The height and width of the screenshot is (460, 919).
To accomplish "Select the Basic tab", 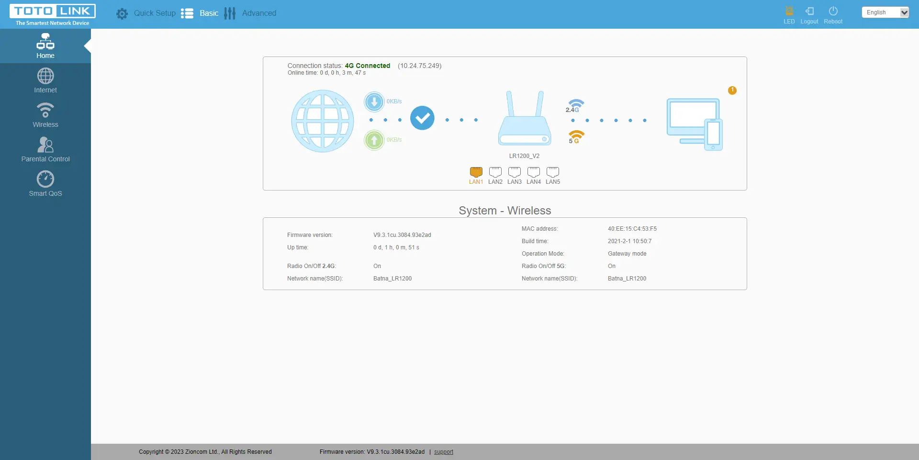I will pos(200,13).
